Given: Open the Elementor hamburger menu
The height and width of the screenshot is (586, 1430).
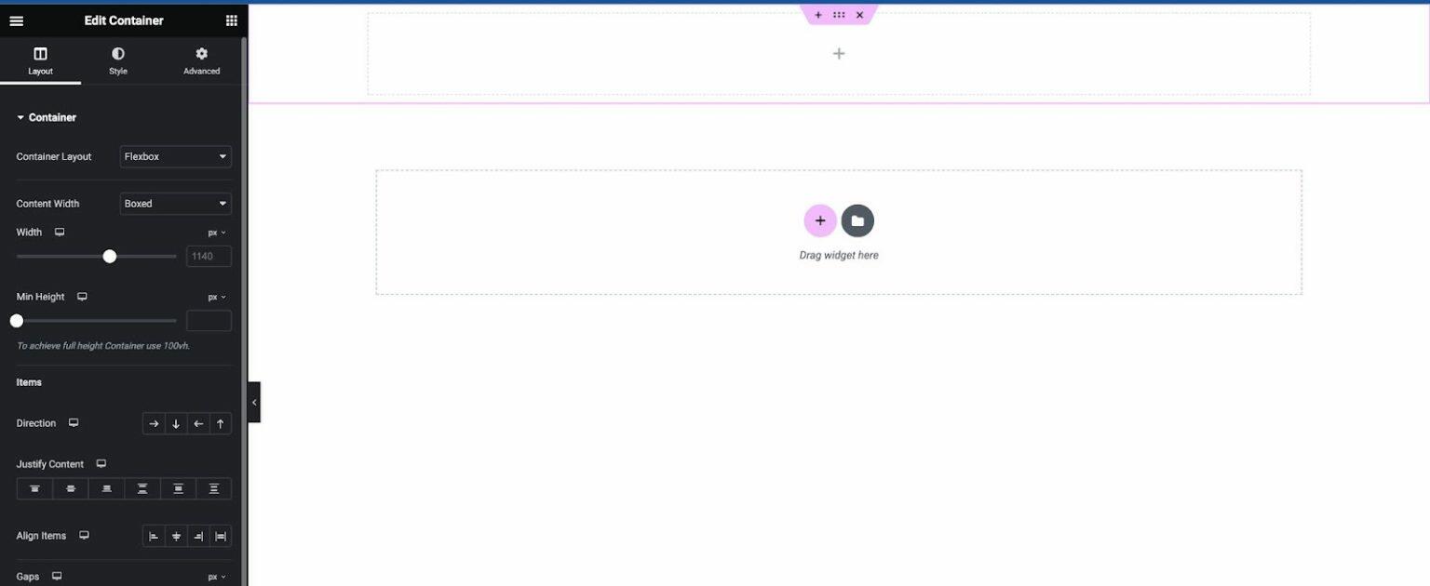Looking at the screenshot, I should tap(17, 20).
